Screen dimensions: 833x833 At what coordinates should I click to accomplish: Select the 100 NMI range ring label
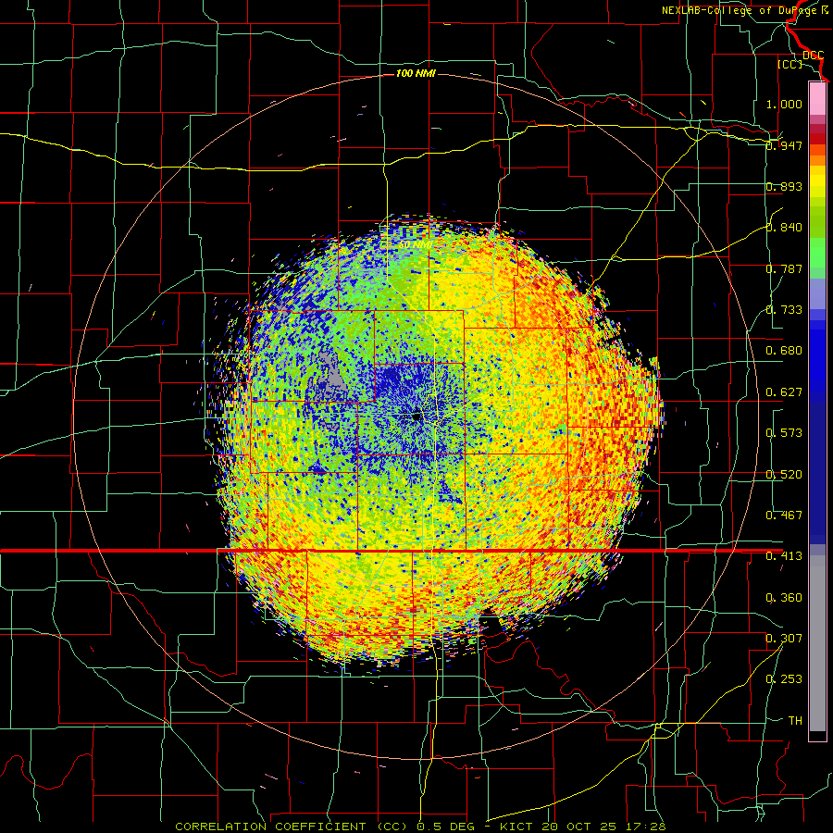[x=416, y=73]
